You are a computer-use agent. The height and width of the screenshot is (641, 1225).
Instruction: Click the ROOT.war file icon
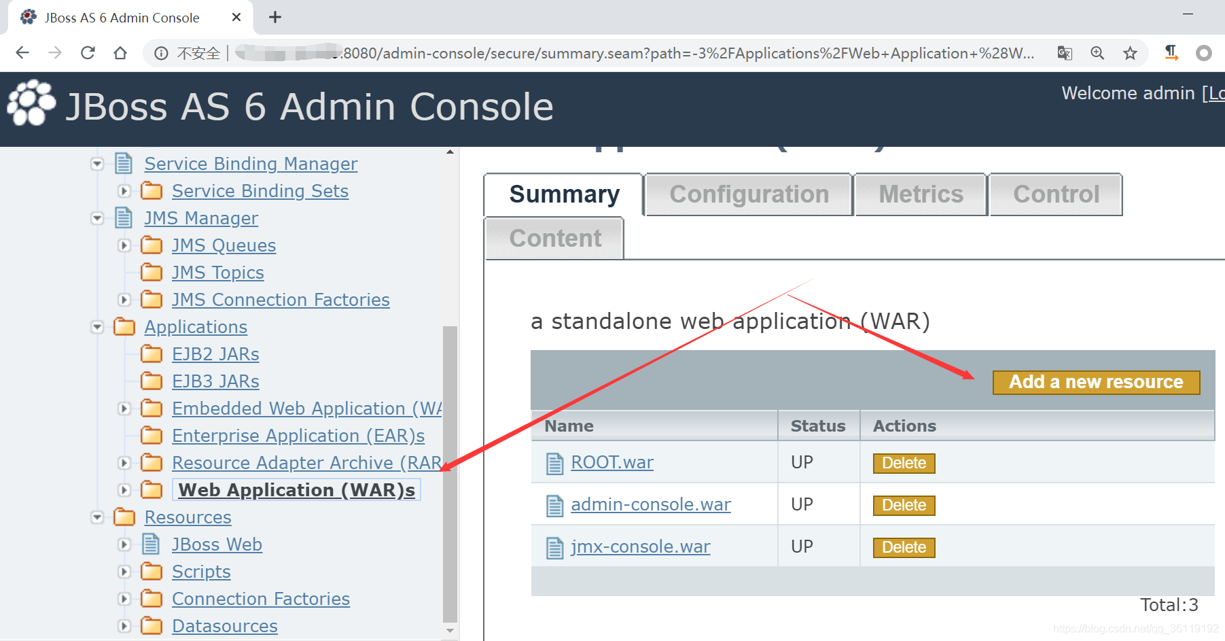[x=555, y=464]
